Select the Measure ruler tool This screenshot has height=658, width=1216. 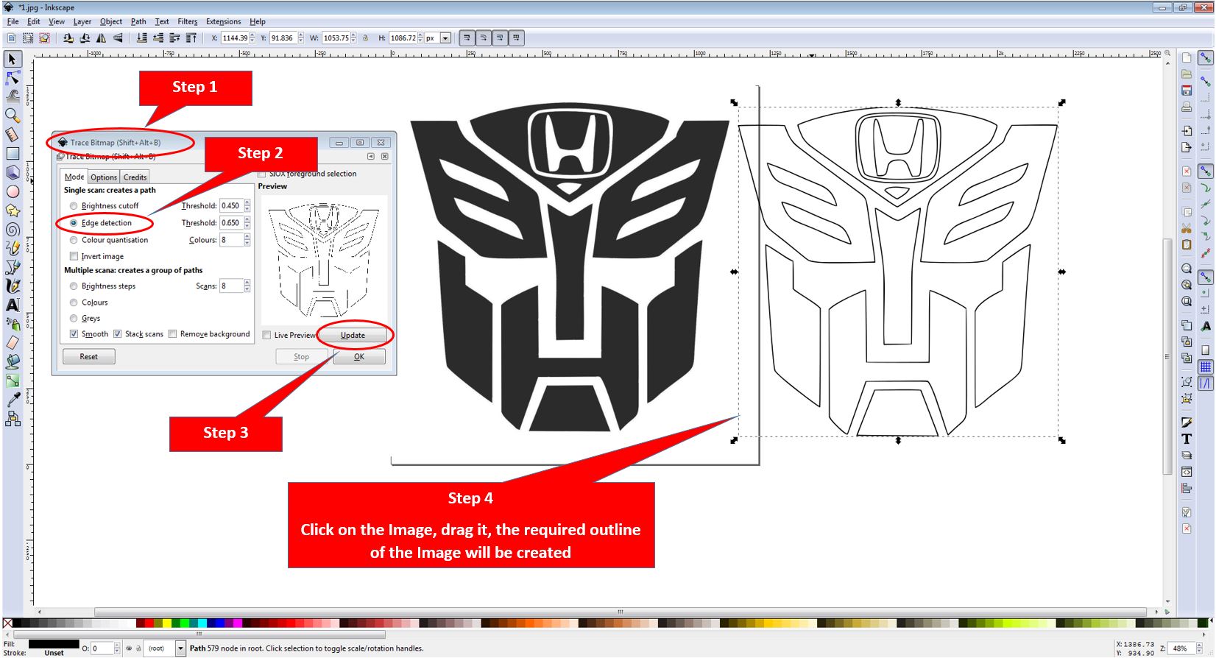tap(13, 134)
